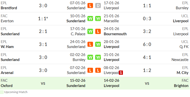Open the Everton 1:1* Sunderland score
Screen dimensions: 190x97
(x=43, y=18)
